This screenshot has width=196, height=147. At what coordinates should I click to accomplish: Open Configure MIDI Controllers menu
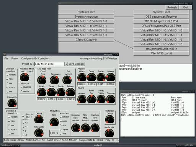[35, 59]
